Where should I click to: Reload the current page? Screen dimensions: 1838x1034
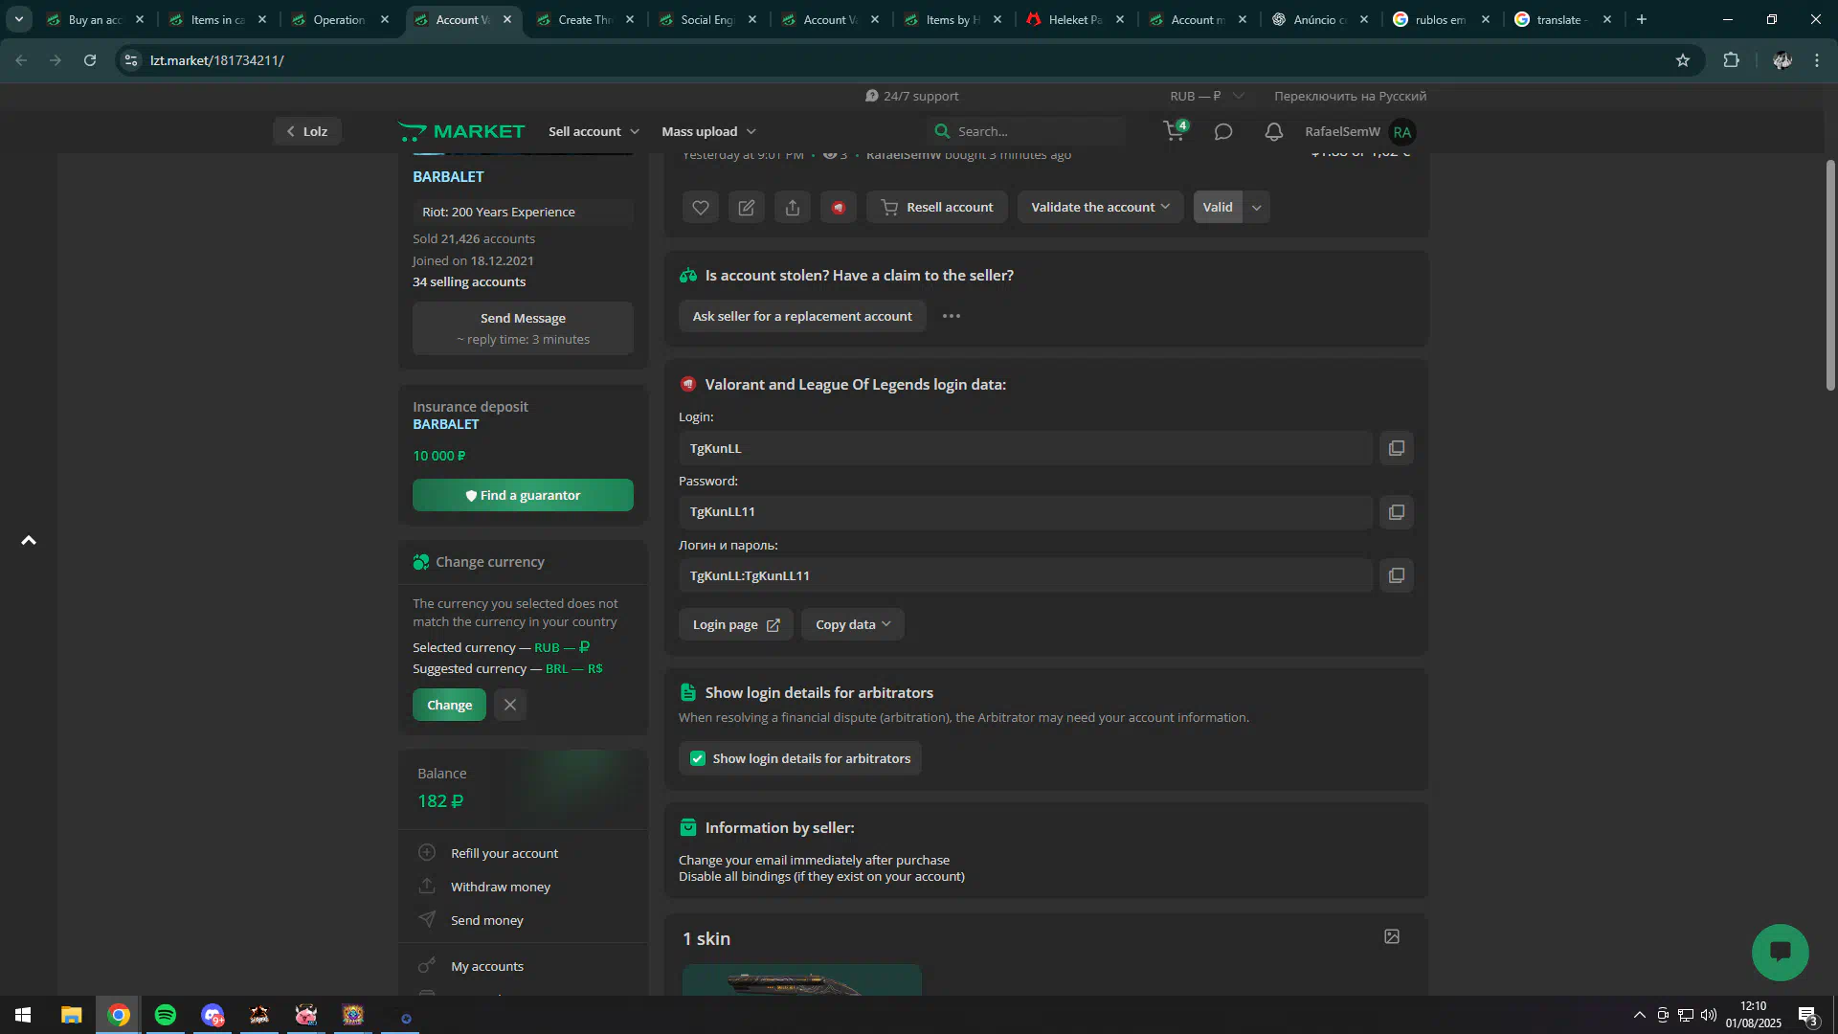point(90,60)
